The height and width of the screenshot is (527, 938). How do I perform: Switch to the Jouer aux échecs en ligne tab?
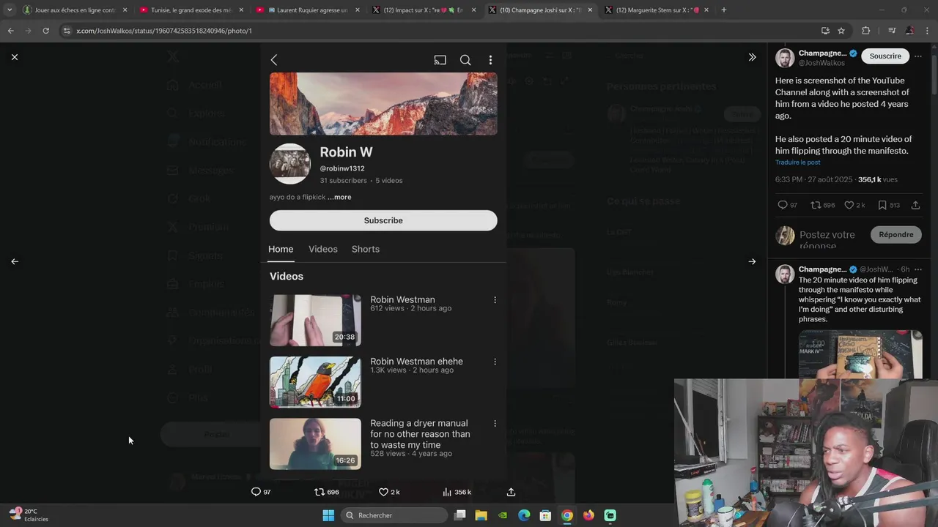[x=75, y=10]
